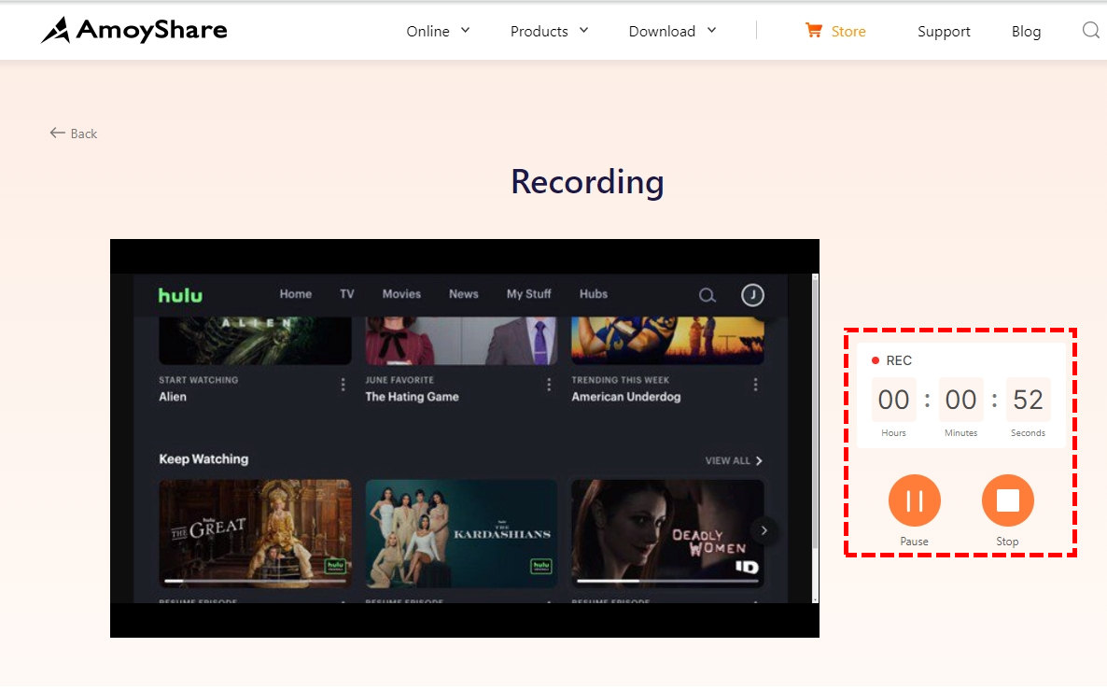The height and width of the screenshot is (690, 1107).
Task: Open the Alien thumbnail
Action: pyautogui.click(x=255, y=341)
